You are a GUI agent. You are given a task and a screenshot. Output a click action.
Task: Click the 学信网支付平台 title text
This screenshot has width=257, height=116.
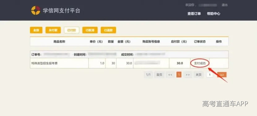click(62, 10)
